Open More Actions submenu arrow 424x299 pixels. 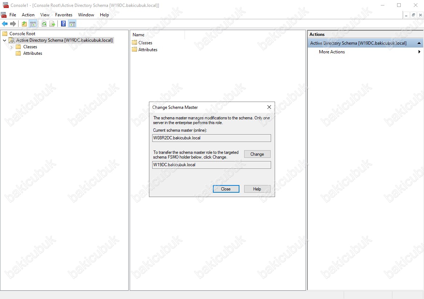[x=419, y=52]
